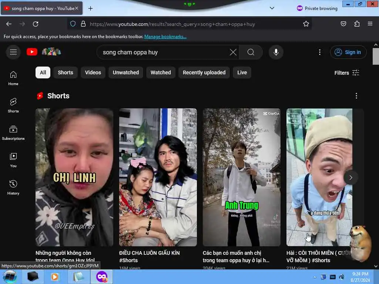This screenshot has height=284, width=379.
Task: Open the Anh Trung short thumbnail
Action: pyautogui.click(x=241, y=177)
